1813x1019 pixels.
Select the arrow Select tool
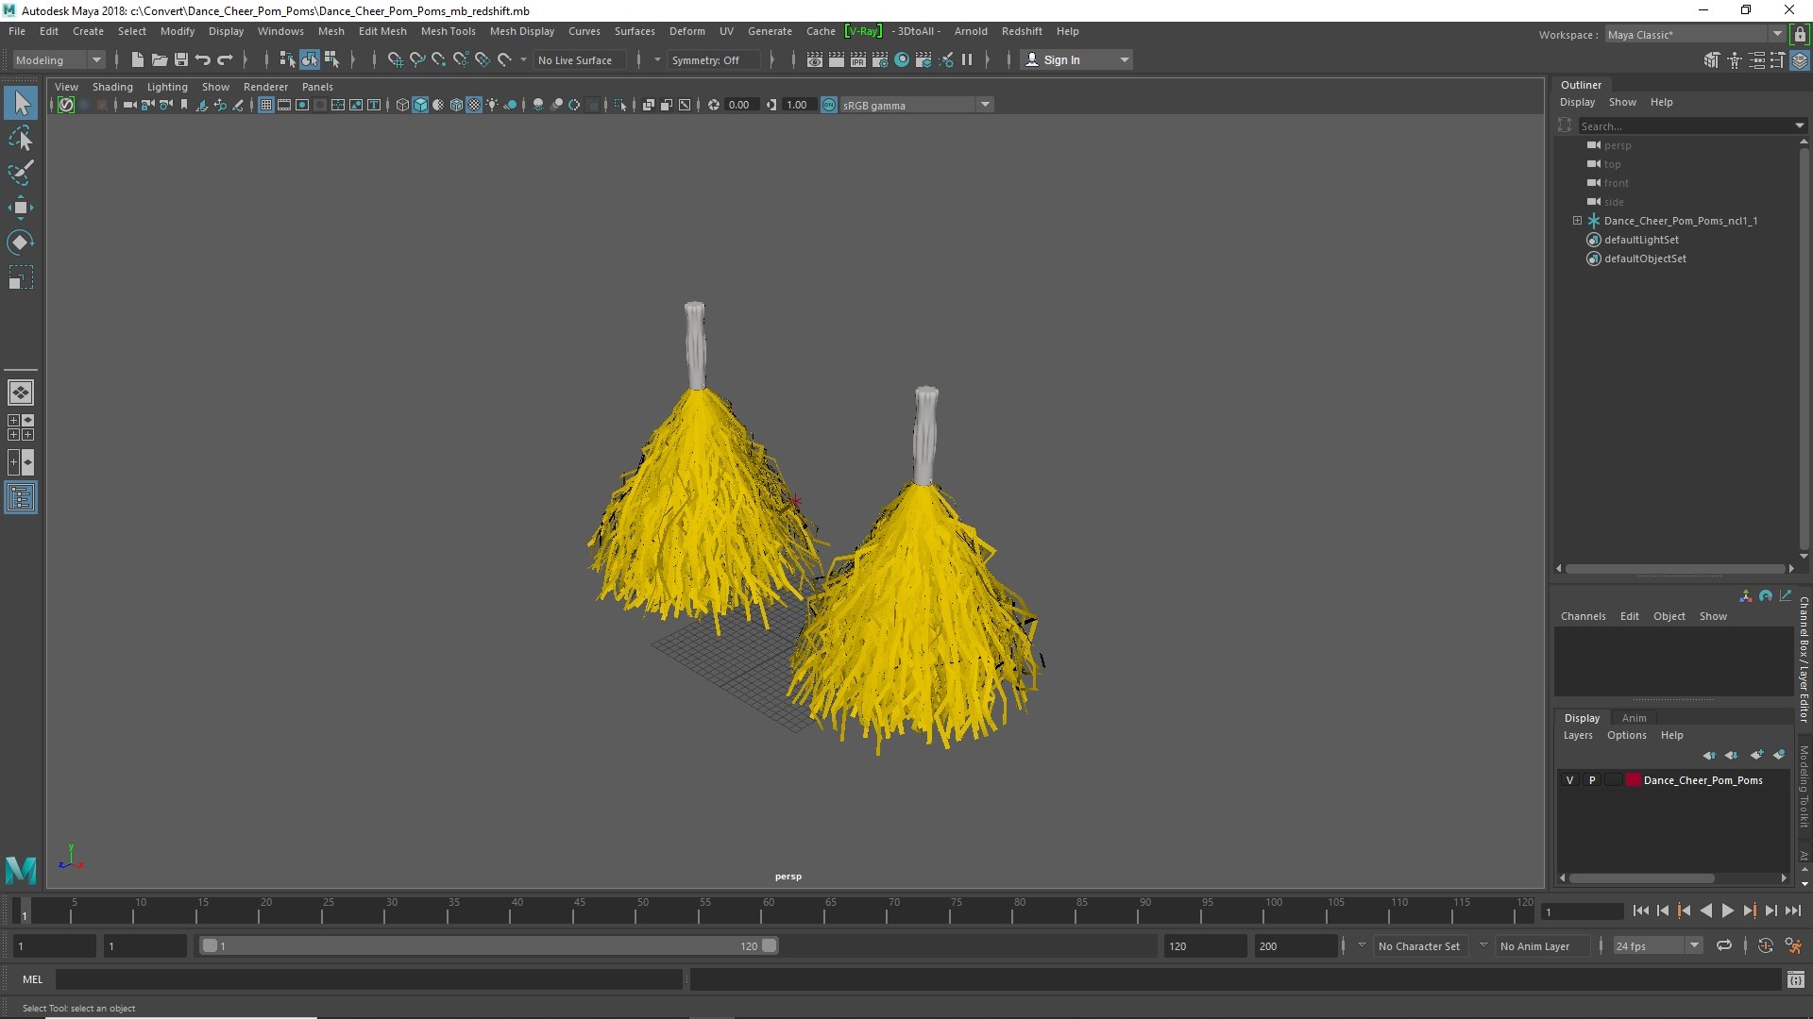click(21, 103)
